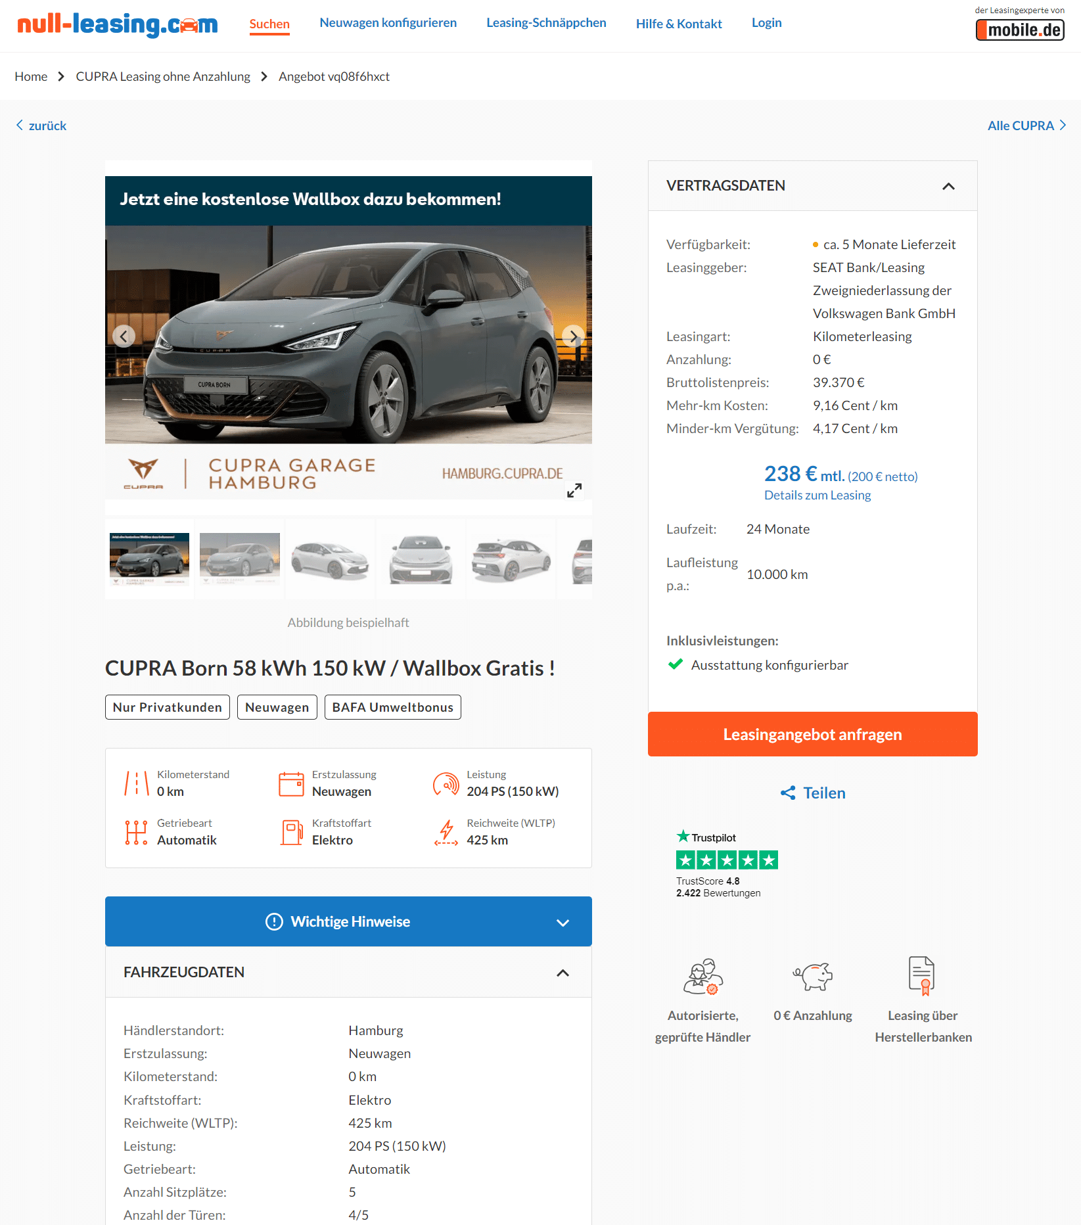
Task: Open the mobile.de logo link
Action: (1020, 30)
